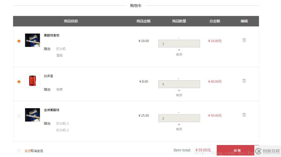Focus the 加多宝 quantity field

179,84
